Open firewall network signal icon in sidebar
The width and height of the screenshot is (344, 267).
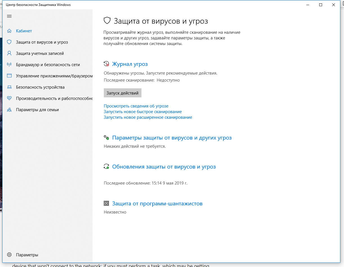(x=9, y=64)
